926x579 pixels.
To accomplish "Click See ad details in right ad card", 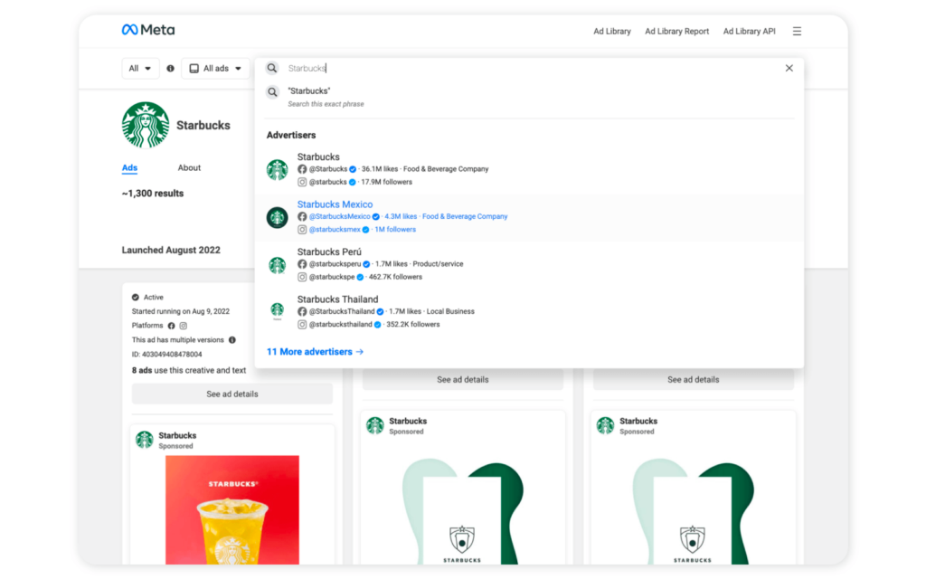I will point(694,380).
